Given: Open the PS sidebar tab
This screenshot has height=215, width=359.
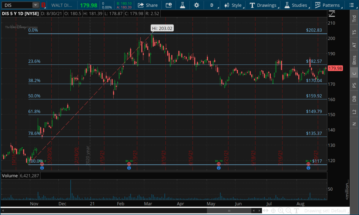Looking at the screenshot, I should (354, 86).
